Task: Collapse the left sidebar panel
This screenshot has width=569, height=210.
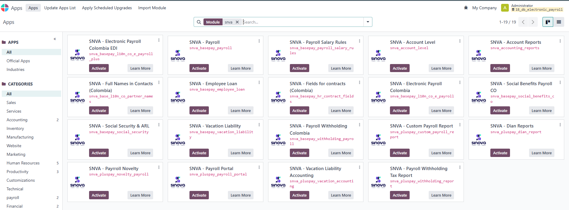Action: coord(55,39)
